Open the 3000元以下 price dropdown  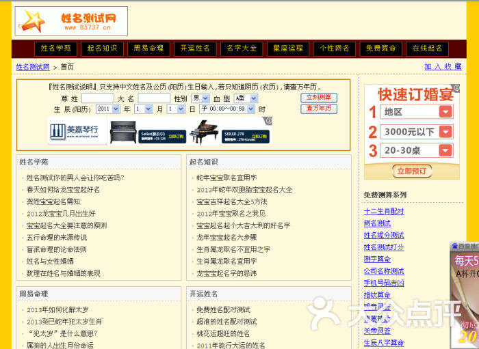(x=445, y=132)
